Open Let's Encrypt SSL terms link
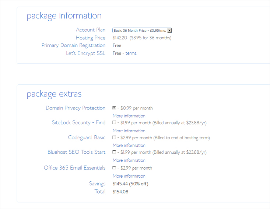270x209 pixels. (x=131, y=53)
